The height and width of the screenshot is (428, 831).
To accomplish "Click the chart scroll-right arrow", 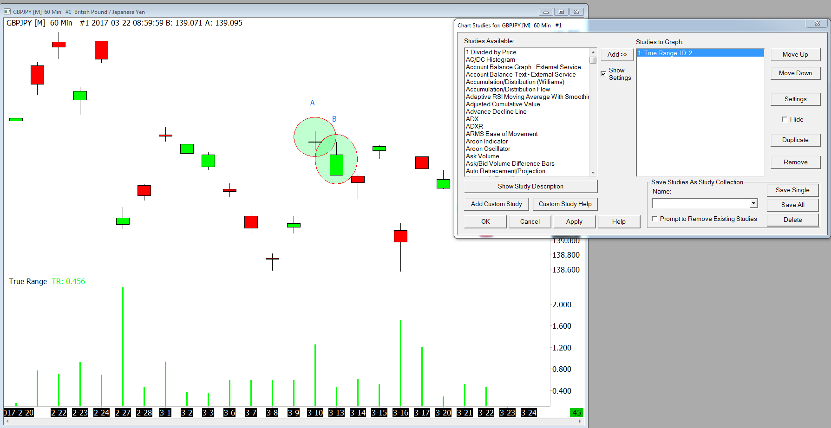I will click(x=580, y=422).
